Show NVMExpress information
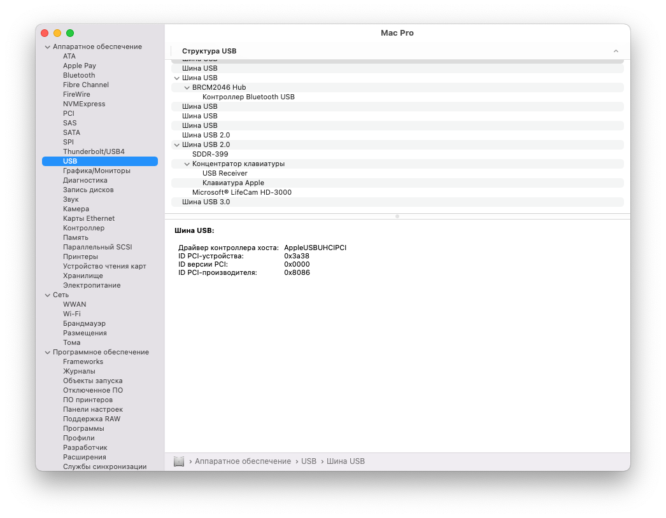The width and height of the screenshot is (666, 518). [84, 104]
